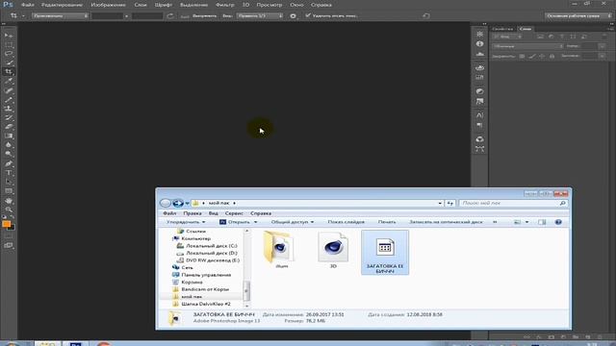The width and height of the screenshot is (616, 346).
Task: Go back with Explorer back arrow
Action: coord(166,203)
